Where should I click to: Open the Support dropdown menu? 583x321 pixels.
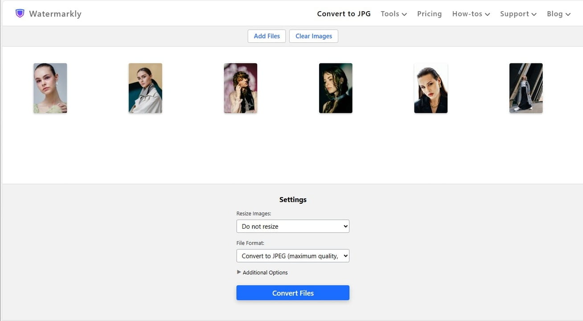coord(518,14)
